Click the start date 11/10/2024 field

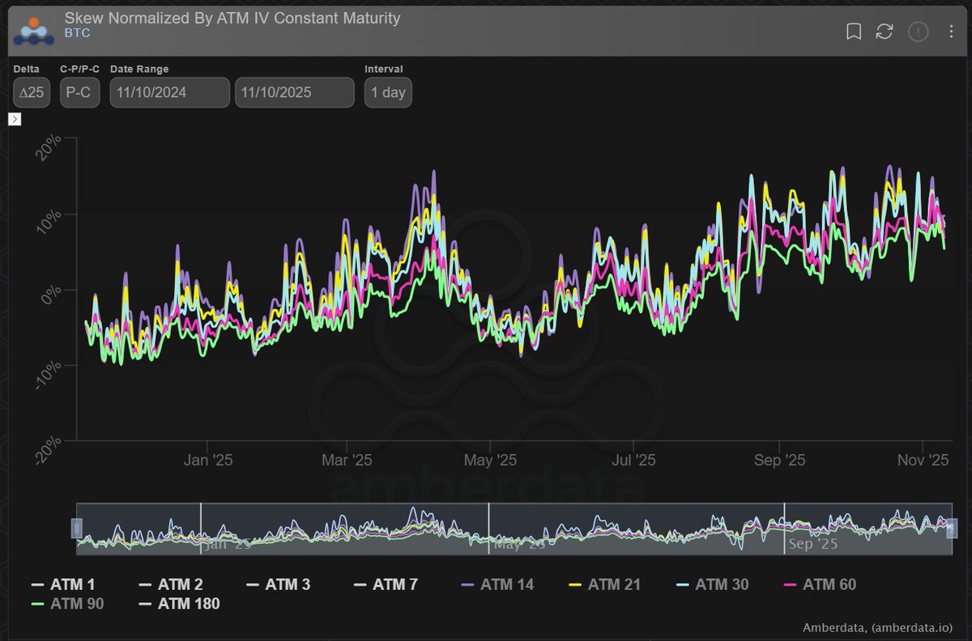coord(170,92)
